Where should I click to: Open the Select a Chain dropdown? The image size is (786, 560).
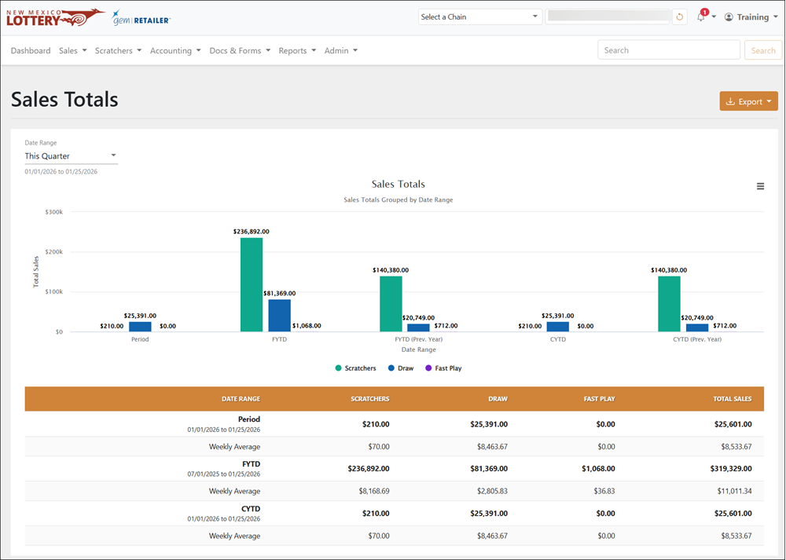(x=479, y=17)
